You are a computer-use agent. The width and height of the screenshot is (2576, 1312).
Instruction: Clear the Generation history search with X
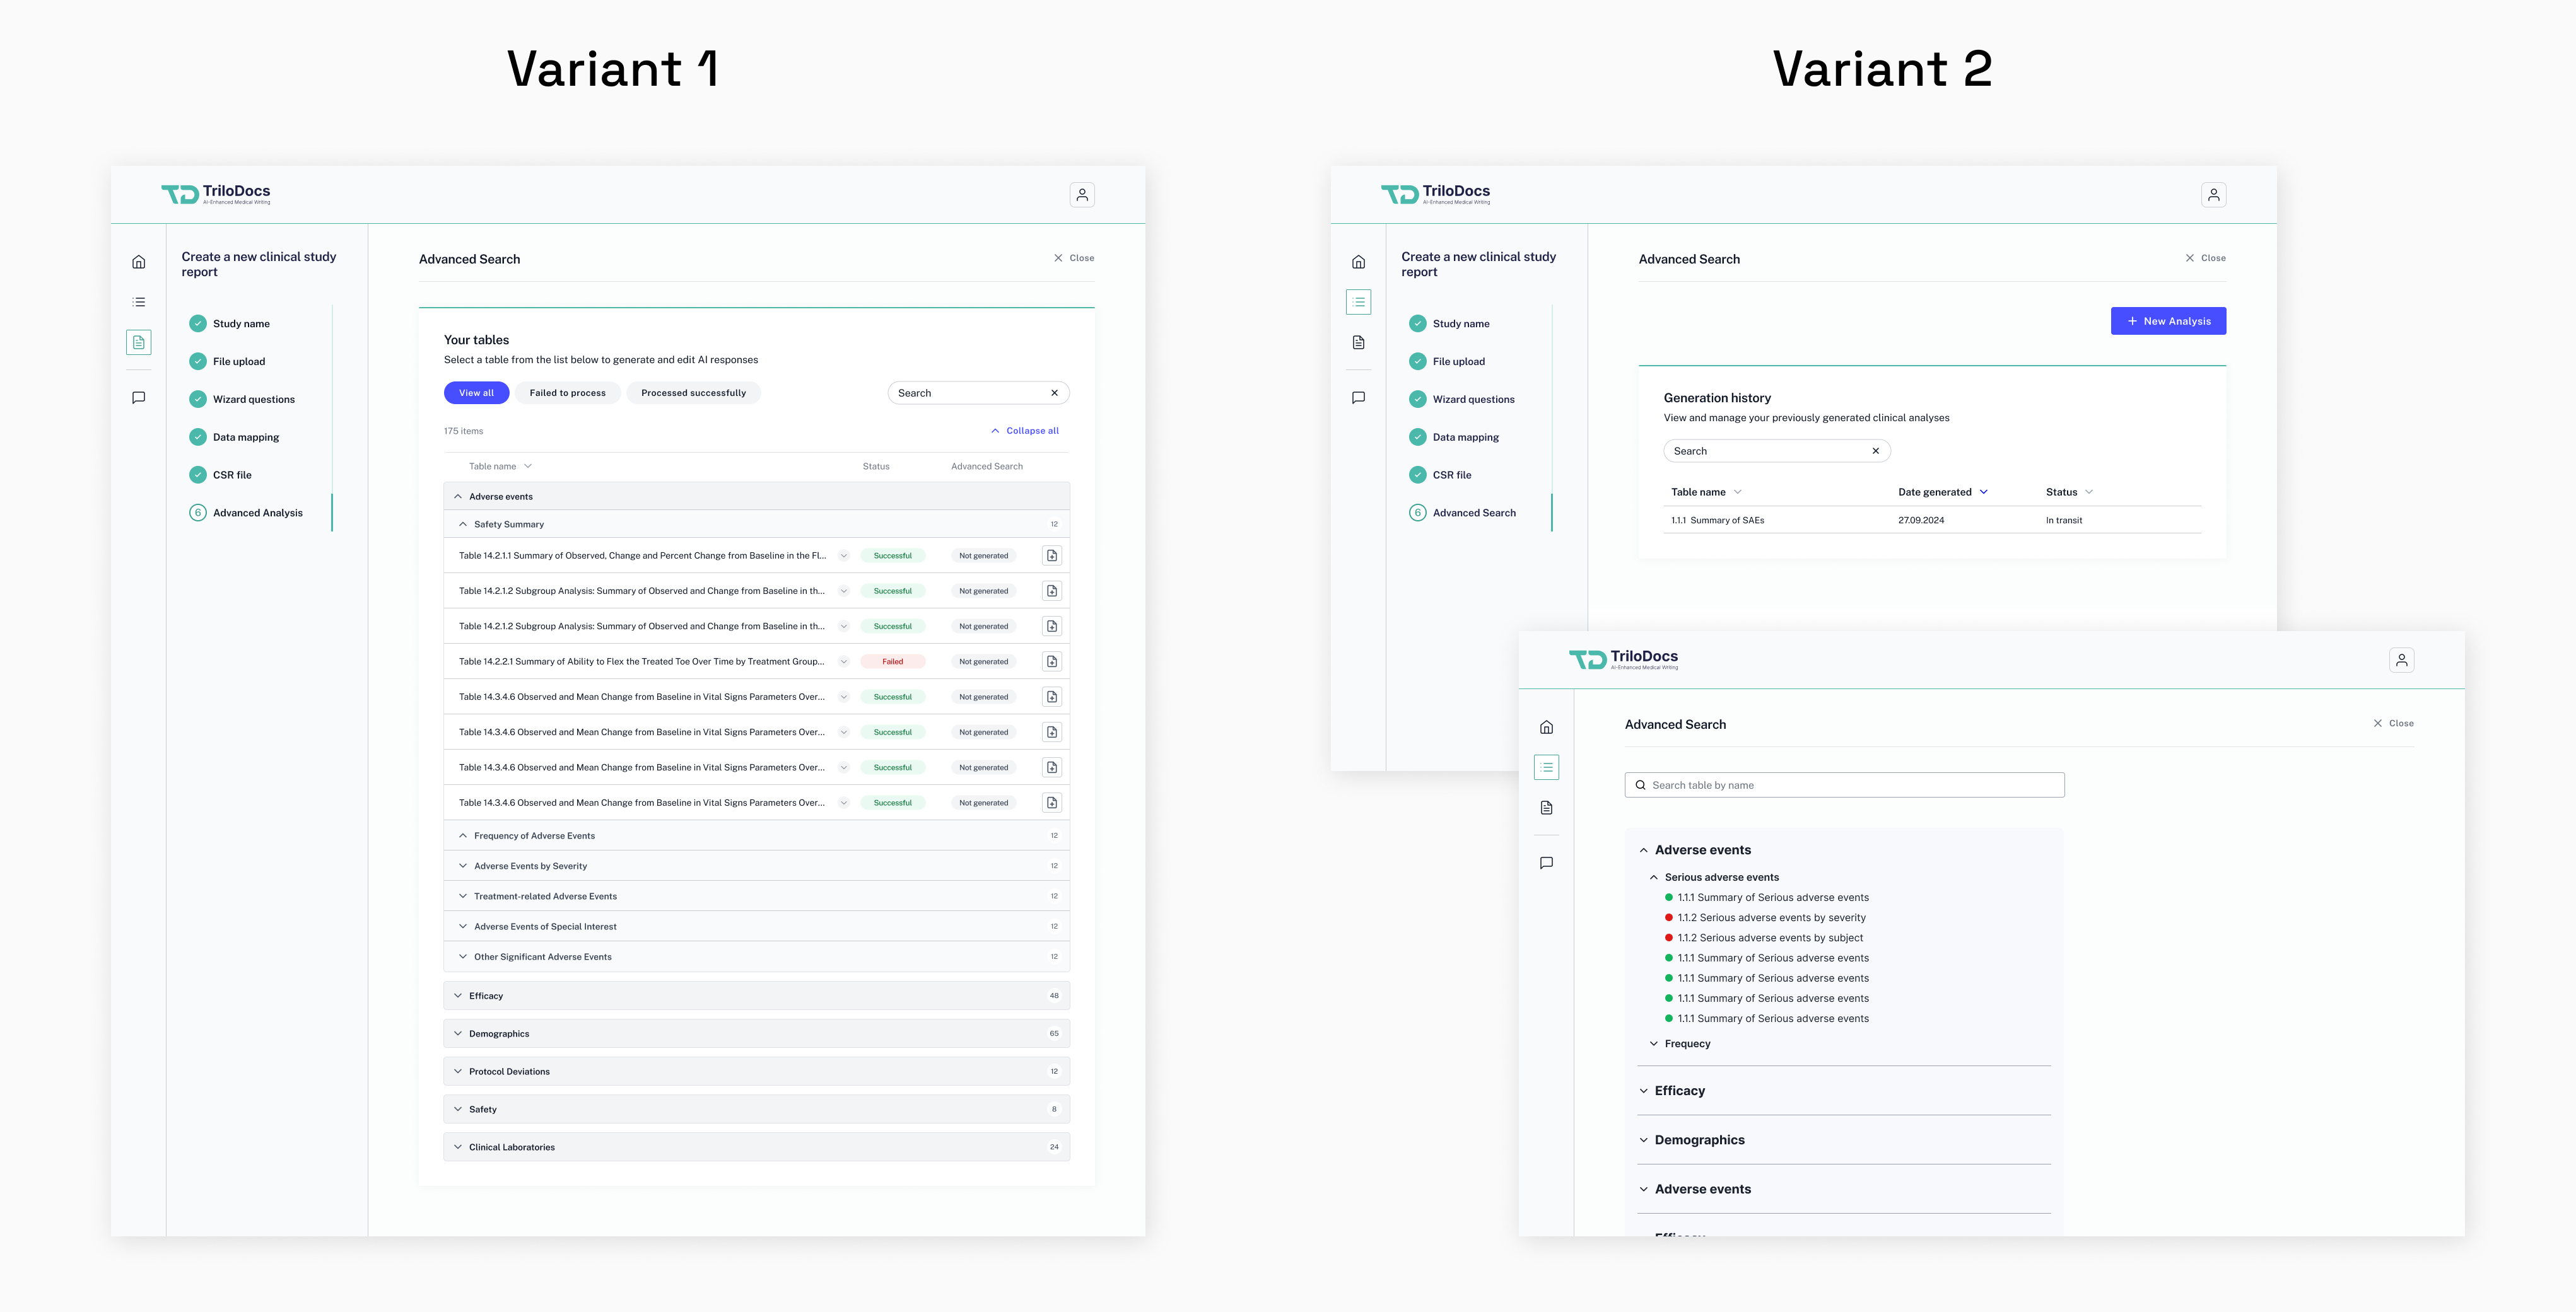(x=1875, y=451)
